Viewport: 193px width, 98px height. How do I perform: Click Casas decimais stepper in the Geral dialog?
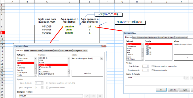(x=148, y=66)
